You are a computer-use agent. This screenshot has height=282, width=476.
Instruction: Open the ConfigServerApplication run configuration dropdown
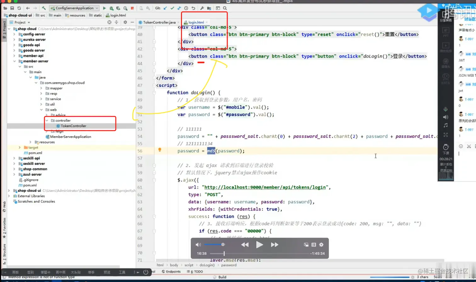point(74,8)
